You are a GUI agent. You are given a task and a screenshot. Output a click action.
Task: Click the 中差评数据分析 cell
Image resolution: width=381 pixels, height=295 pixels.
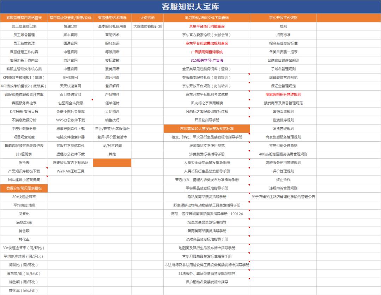[x=24, y=128]
